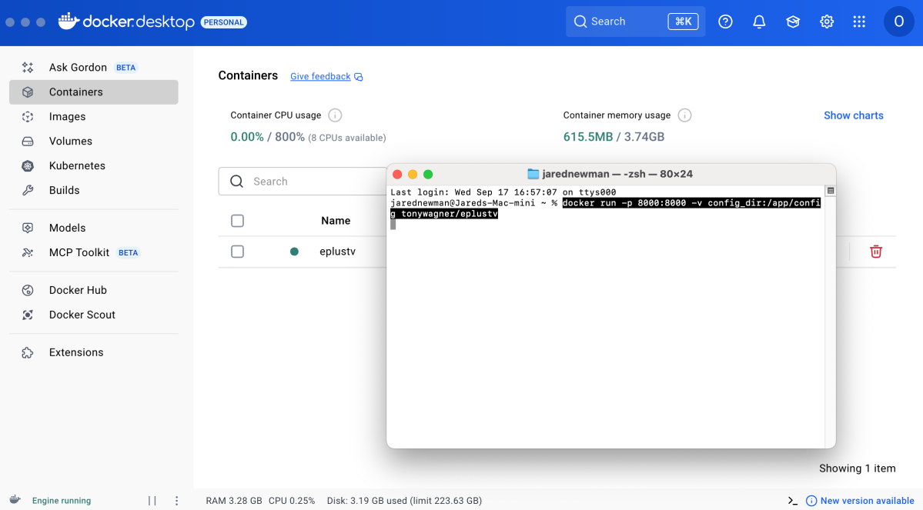Screen dimensions: 923x510
Task: Open the Learning center graduation cap icon
Action: pyautogui.click(x=793, y=22)
